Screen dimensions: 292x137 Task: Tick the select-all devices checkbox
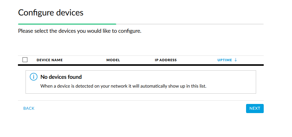point(25,60)
